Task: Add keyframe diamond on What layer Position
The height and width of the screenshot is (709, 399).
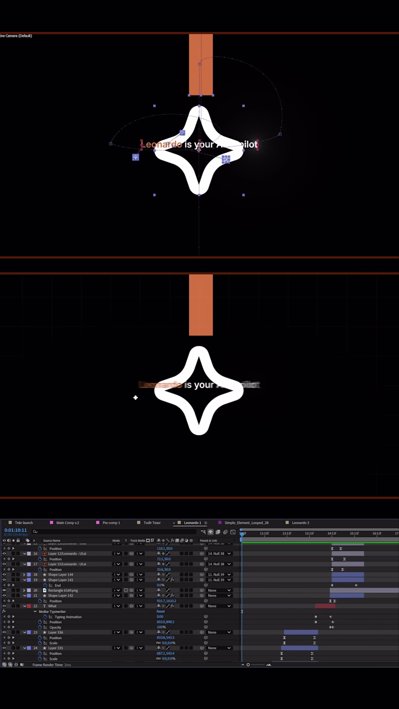Action: point(8,622)
